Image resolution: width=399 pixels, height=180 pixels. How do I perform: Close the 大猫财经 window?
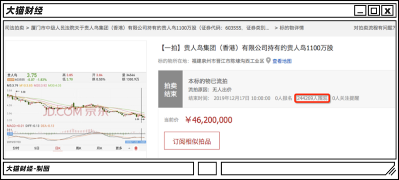click(x=387, y=11)
